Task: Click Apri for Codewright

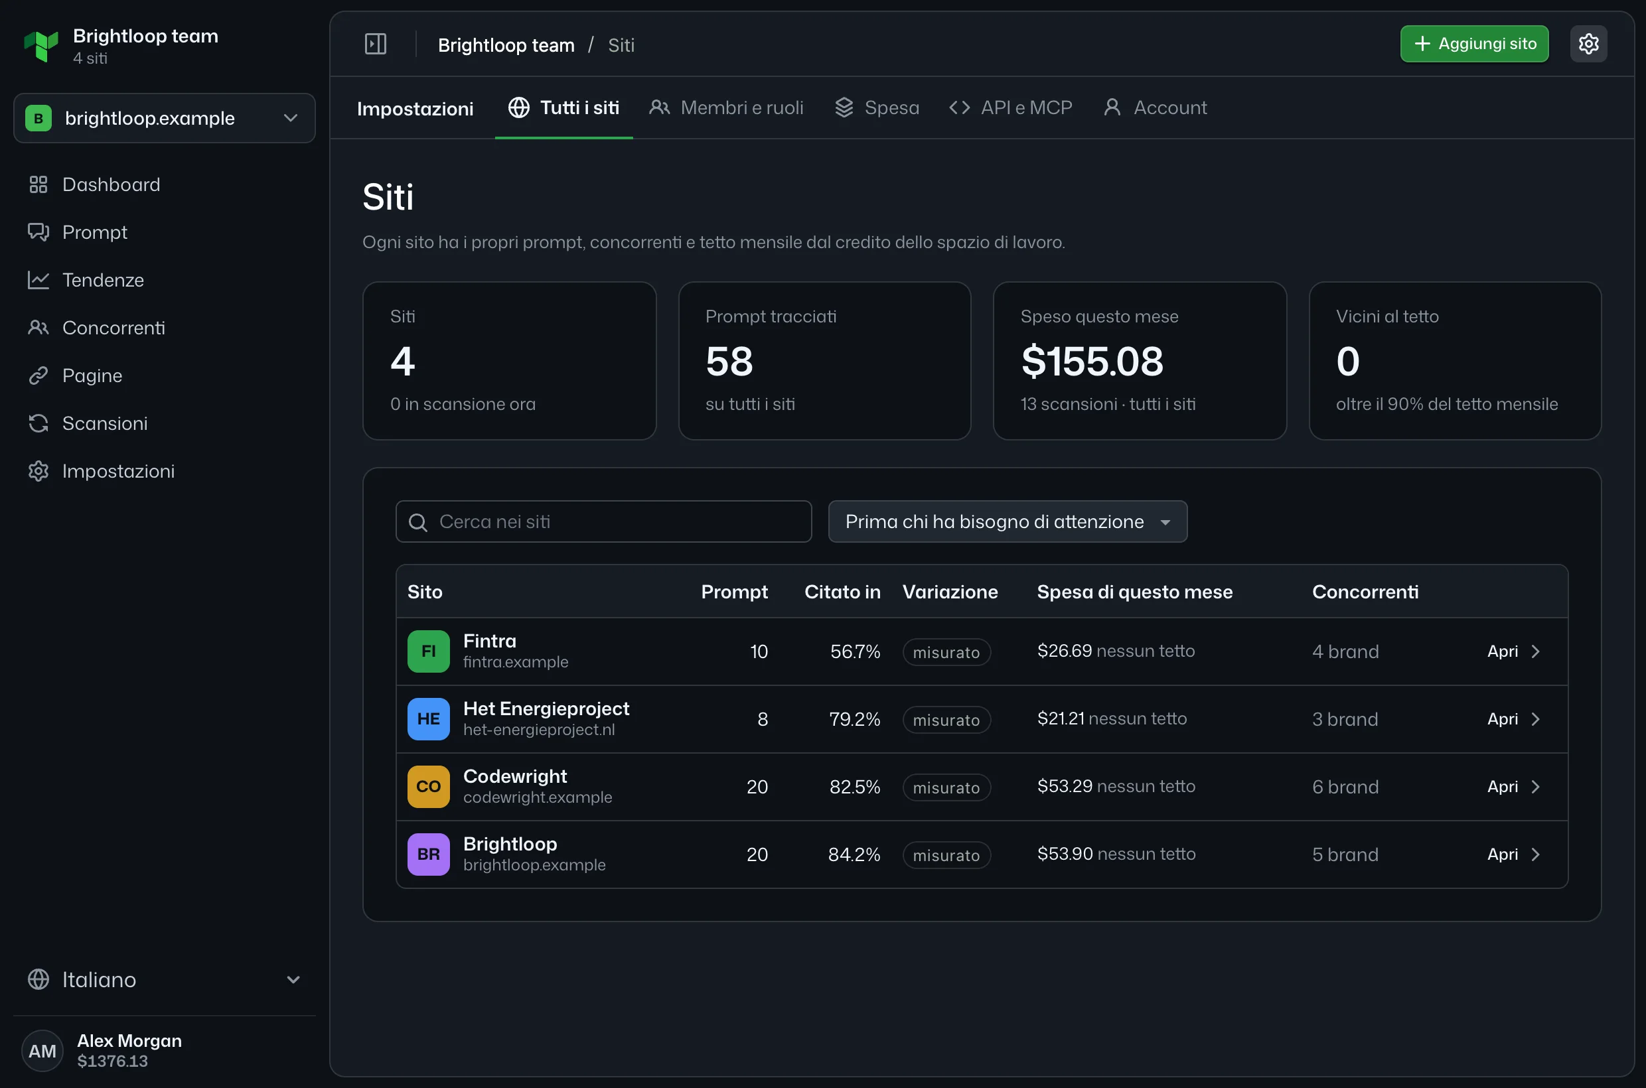Action: tap(1513, 786)
